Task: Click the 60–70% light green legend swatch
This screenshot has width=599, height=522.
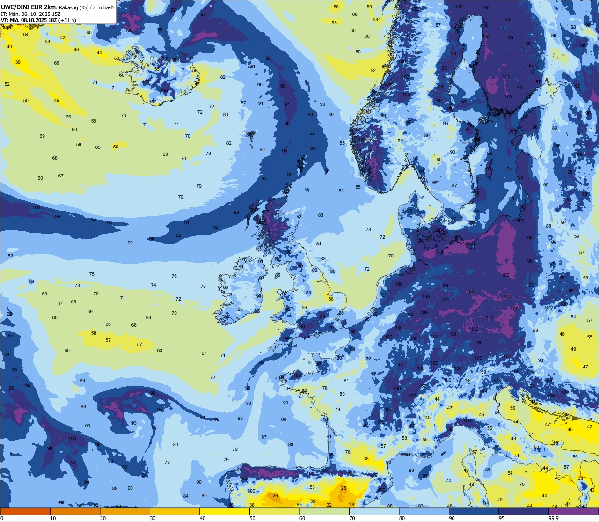Action: tap(324, 511)
